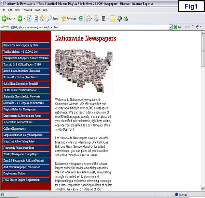The width and height of the screenshot is (205, 198).
Task: Open Statewide 2 x 2 Display Ad Networks
Action: point(26,103)
